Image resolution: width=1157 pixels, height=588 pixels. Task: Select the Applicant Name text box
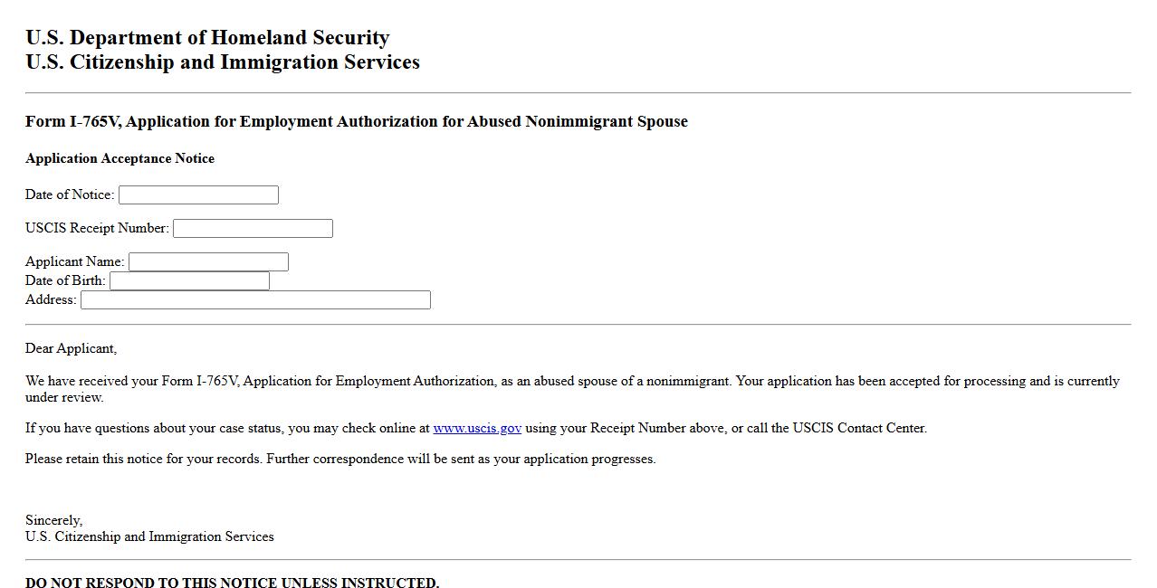208,262
